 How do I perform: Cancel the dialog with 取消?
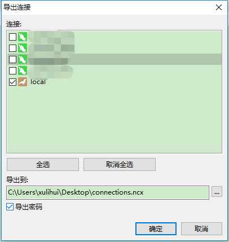[x=201, y=229]
